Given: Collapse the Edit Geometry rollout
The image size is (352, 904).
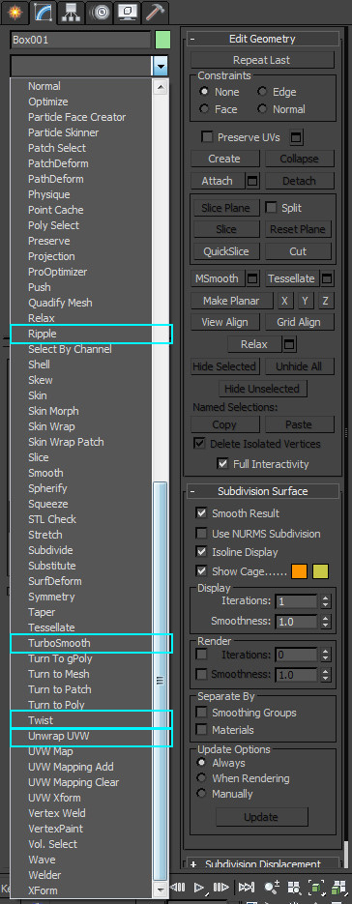Looking at the screenshot, I should [192, 40].
